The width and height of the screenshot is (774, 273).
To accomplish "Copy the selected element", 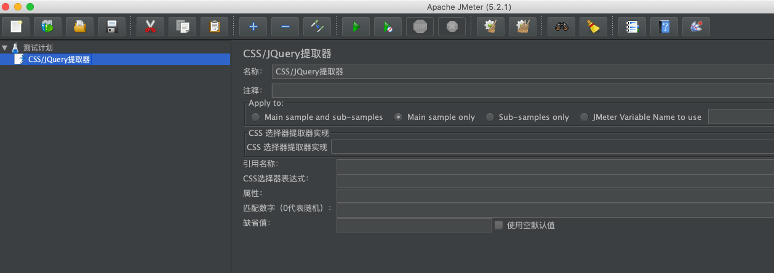I will pos(182,26).
